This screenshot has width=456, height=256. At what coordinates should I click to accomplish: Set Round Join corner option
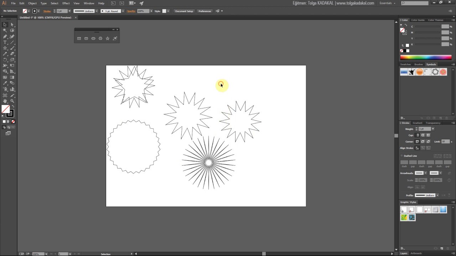coord(423,142)
